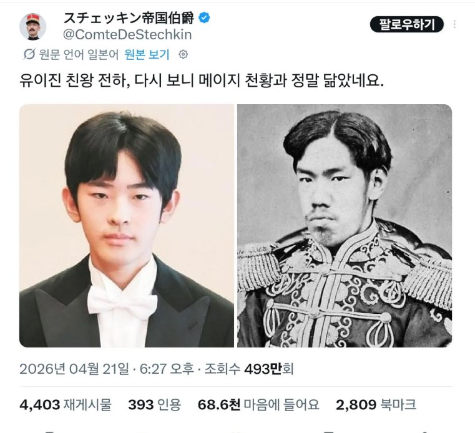
Task: Open the display name スチェッキン帝国伯爵
Action: [129, 18]
